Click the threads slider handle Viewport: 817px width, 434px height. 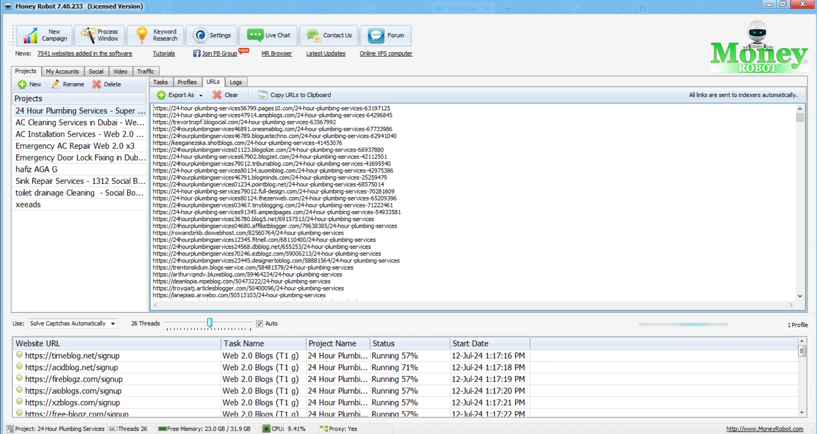click(x=209, y=323)
